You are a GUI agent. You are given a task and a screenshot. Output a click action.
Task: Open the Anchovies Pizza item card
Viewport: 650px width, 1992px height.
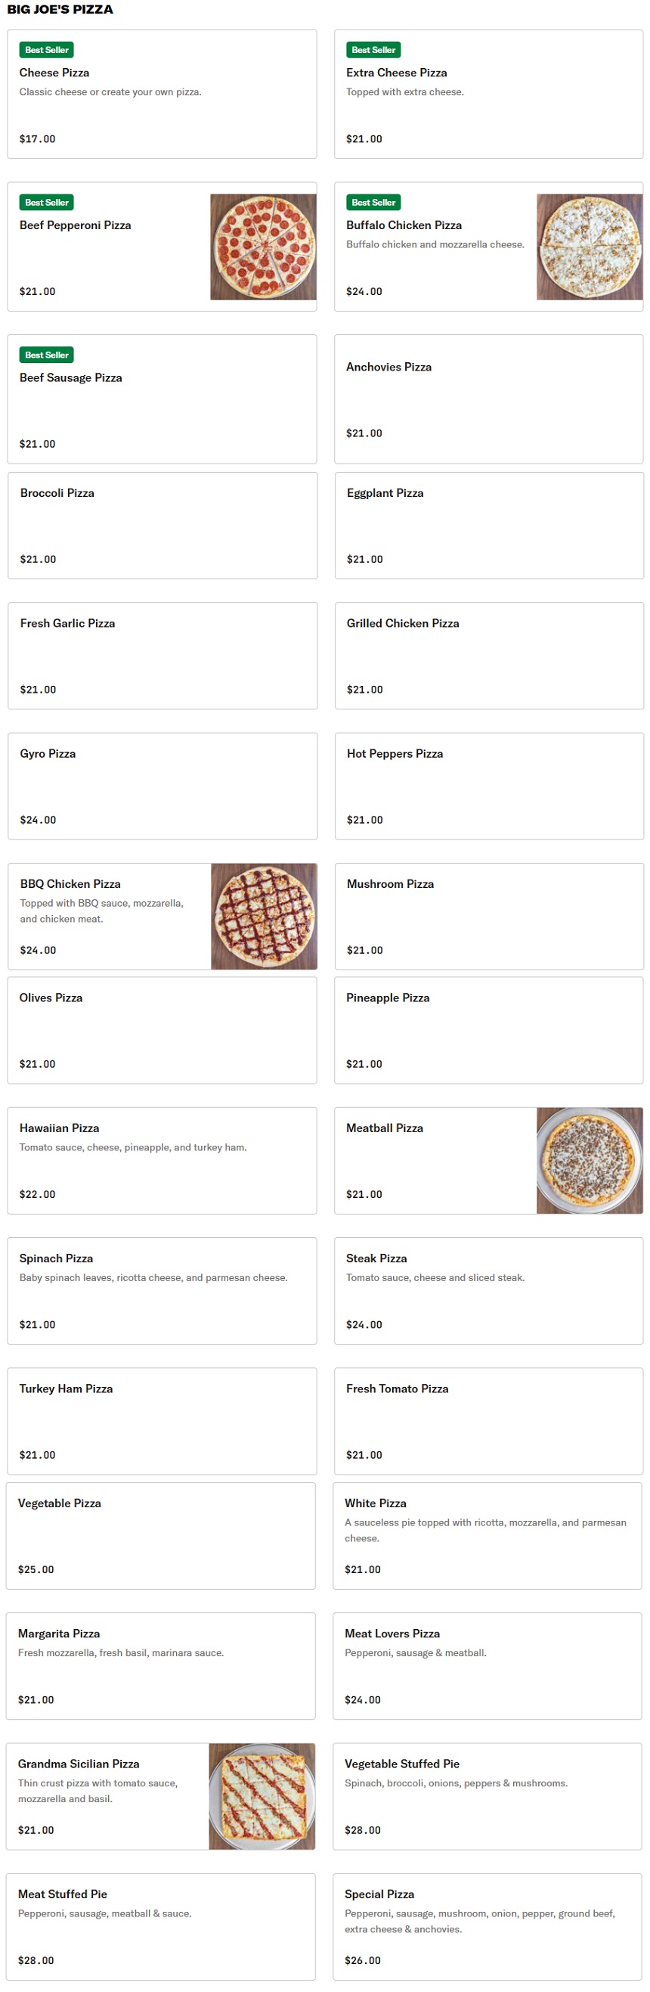point(488,399)
